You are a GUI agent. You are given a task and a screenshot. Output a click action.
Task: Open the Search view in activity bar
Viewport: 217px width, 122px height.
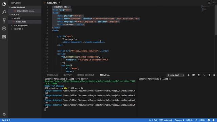pyautogui.click(x=4, y=12)
